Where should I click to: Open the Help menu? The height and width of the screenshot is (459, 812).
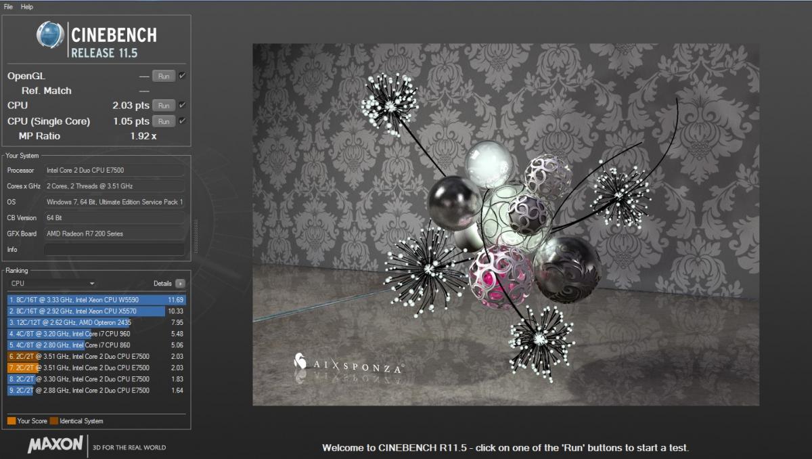tap(27, 6)
